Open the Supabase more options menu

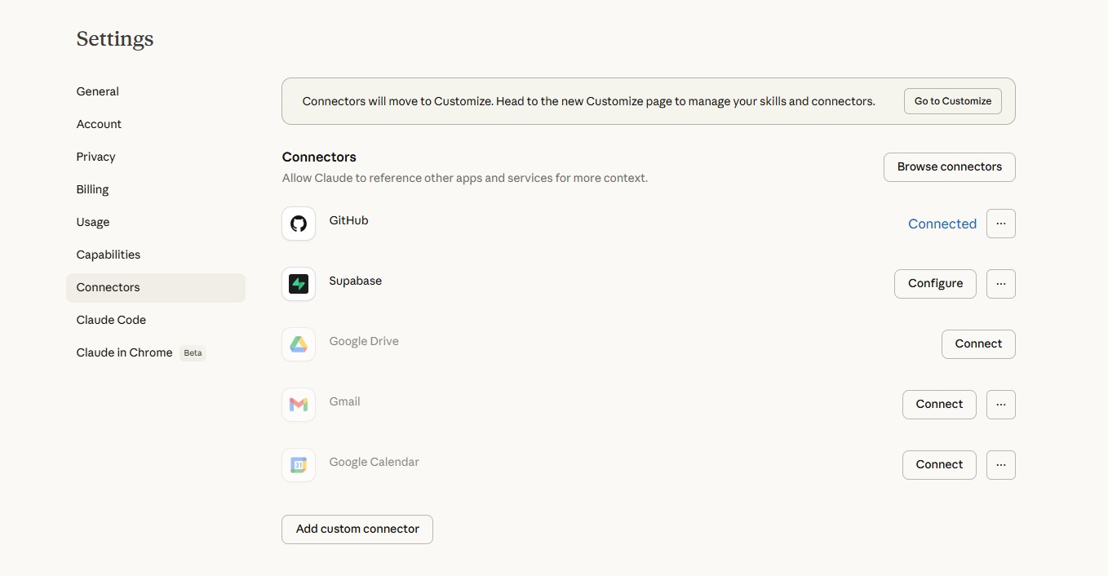click(1000, 284)
